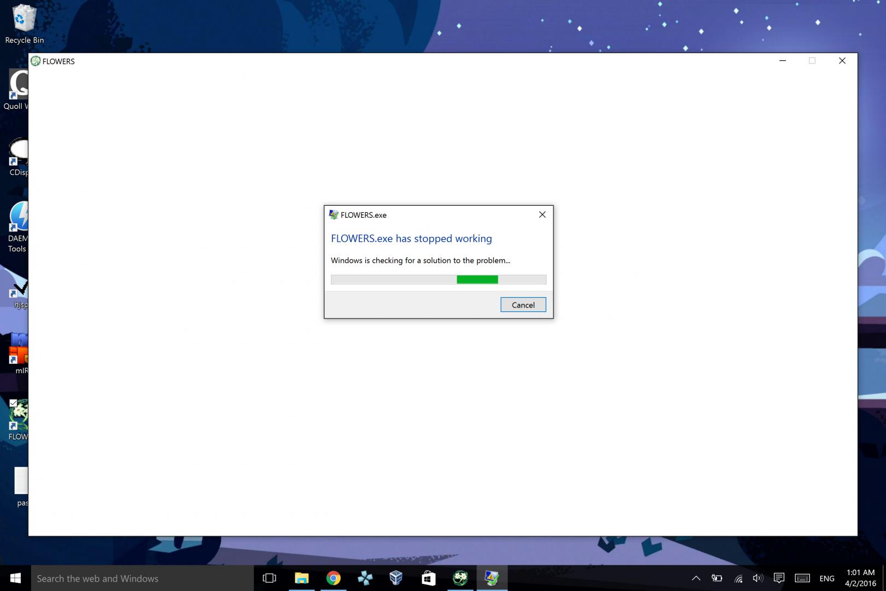Open the battery status tray icon

tap(716, 578)
